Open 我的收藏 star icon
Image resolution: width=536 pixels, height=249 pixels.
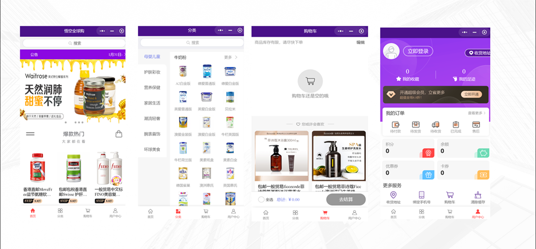(x=399, y=79)
